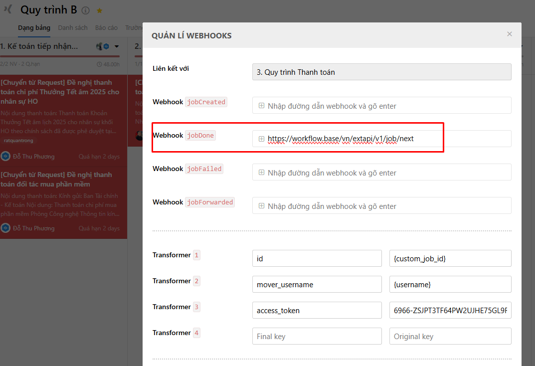535x366 pixels.
Task: Click the member avatars icon in column 1 header
Action: coord(102,46)
